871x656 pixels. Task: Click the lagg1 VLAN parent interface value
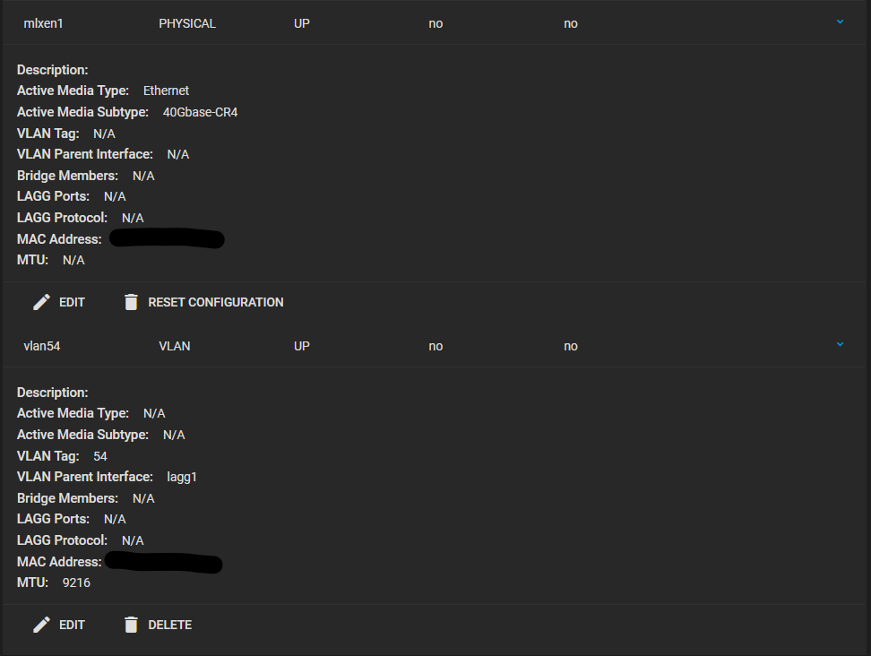point(182,477)
